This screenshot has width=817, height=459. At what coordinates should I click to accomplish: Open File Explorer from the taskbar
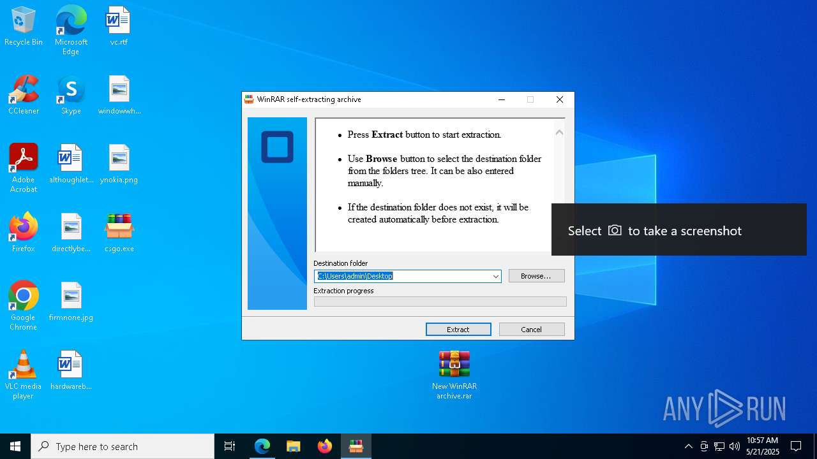pyautogui.click(x=293, y=446)
